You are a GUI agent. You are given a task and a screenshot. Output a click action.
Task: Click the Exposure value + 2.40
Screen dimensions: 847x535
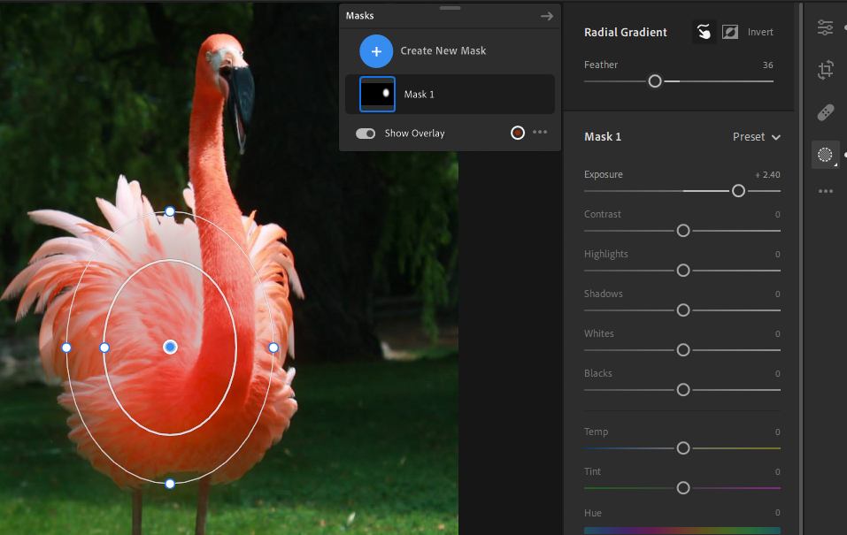[767, 175]
